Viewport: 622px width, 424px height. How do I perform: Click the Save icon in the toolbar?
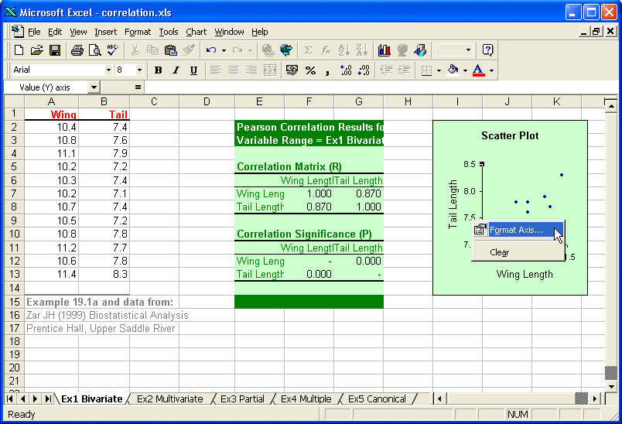[55, 50]
